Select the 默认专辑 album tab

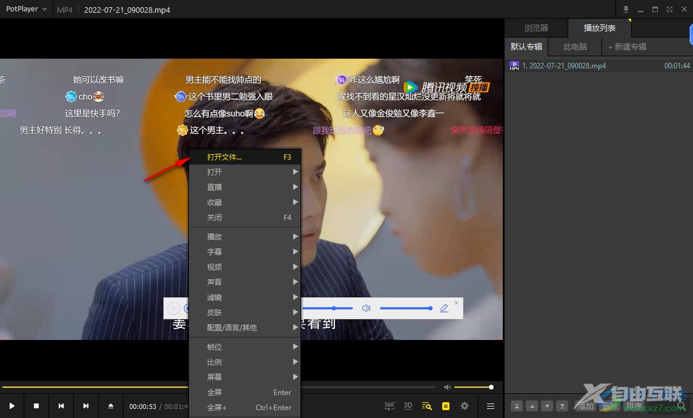click(x=526, y=47)
